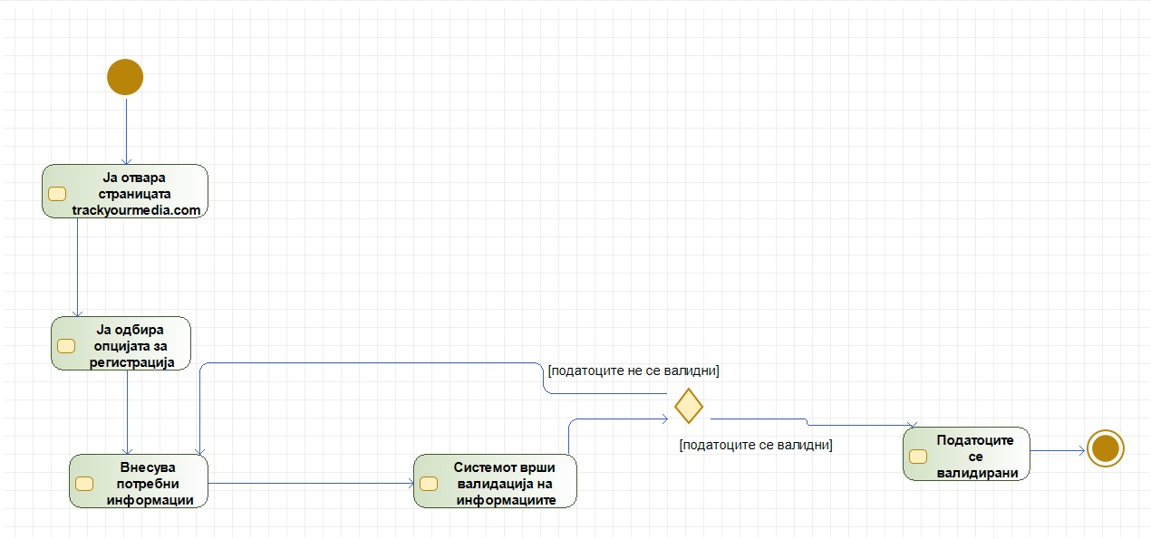Select the filled initial node circle

click(x=125, y=77)
